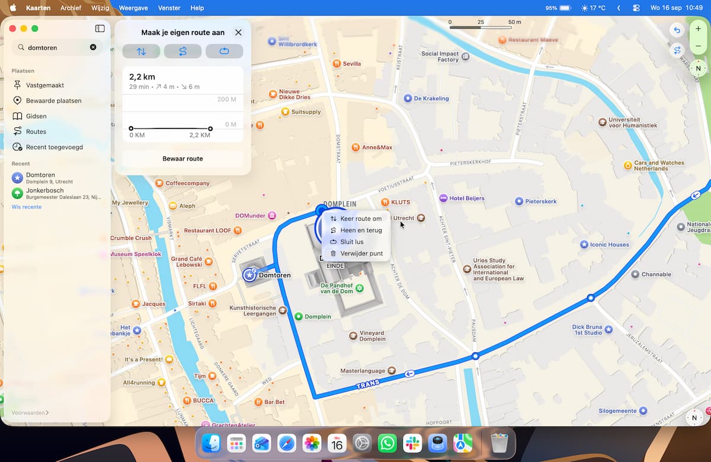Toggle the close loop button in route panel
Image resolution: width=711 pixels, height=462 pixels.
pos(224,52)
